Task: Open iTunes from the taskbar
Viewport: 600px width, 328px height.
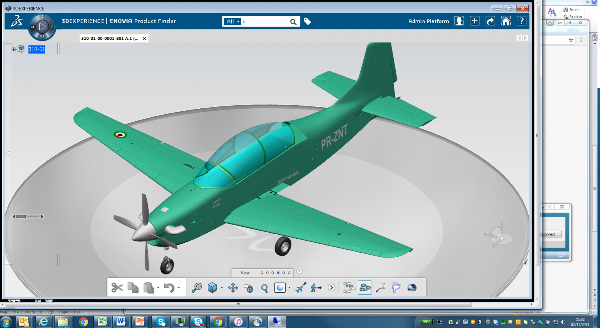Action: pyautogui.click(x=238, y=322)
